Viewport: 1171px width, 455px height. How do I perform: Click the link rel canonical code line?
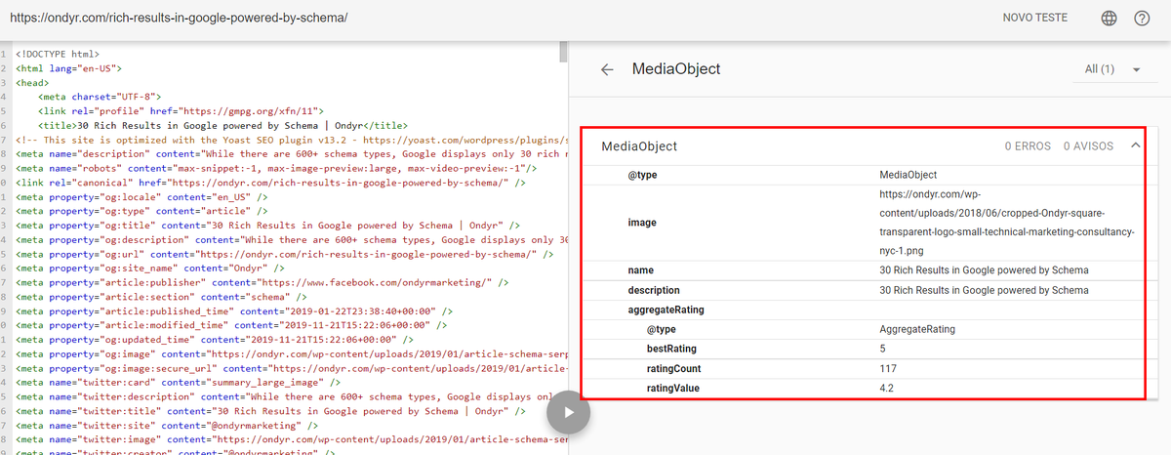click(271, 183)
